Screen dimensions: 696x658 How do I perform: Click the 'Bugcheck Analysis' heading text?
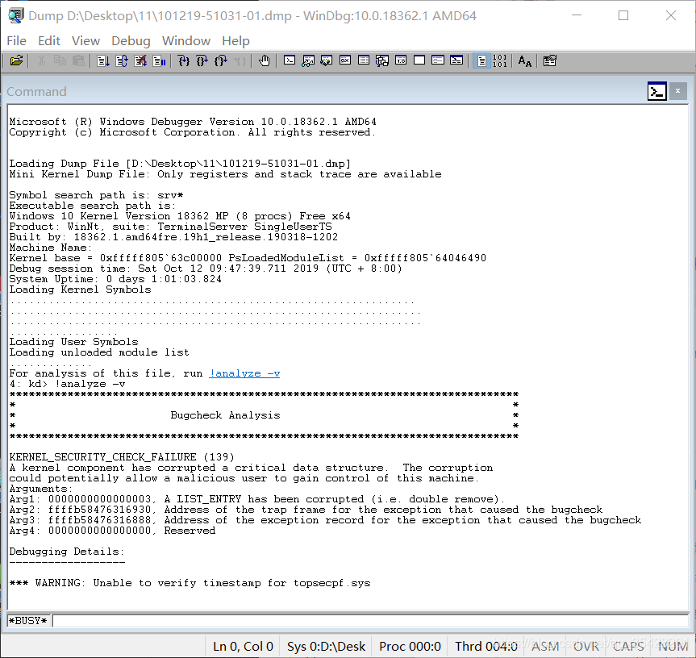225,415
